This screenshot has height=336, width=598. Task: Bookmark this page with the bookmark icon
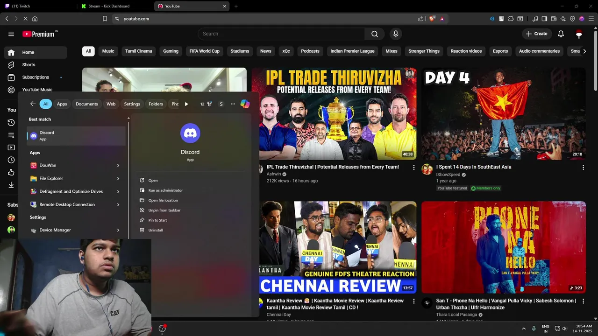(105, 19)
